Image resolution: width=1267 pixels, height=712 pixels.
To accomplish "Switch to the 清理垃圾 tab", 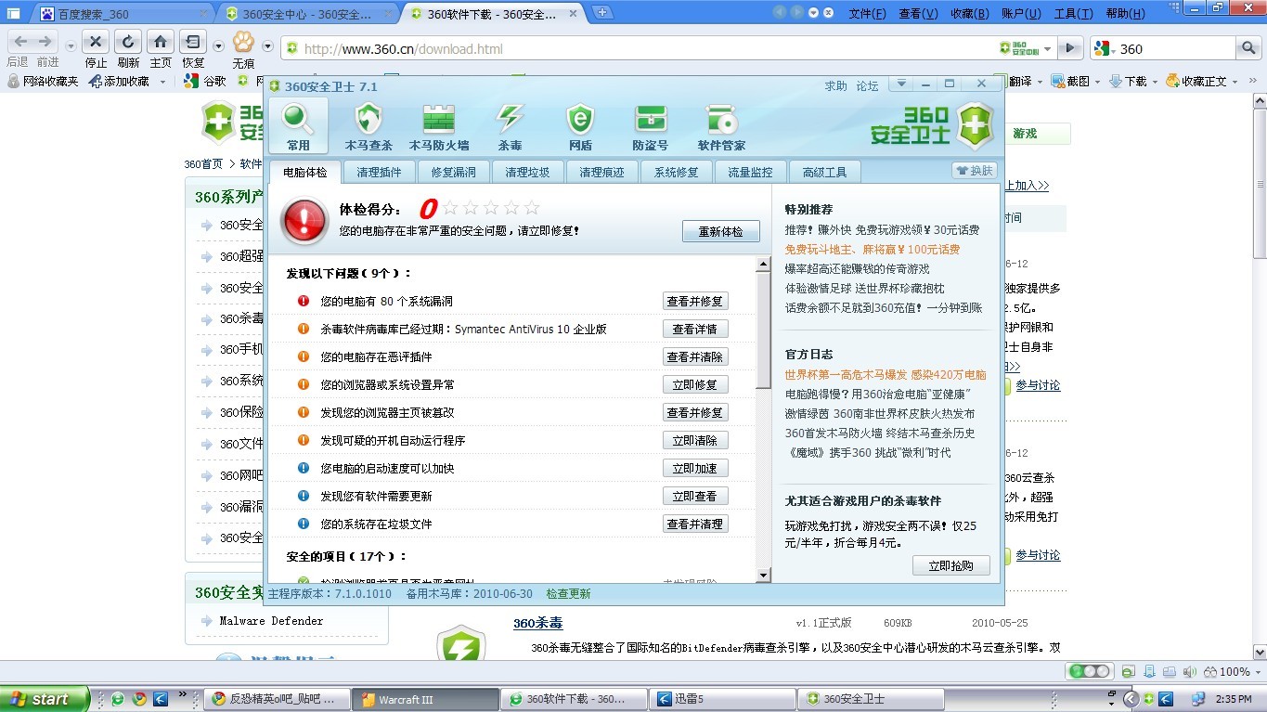I will click(x=528, y=172).
